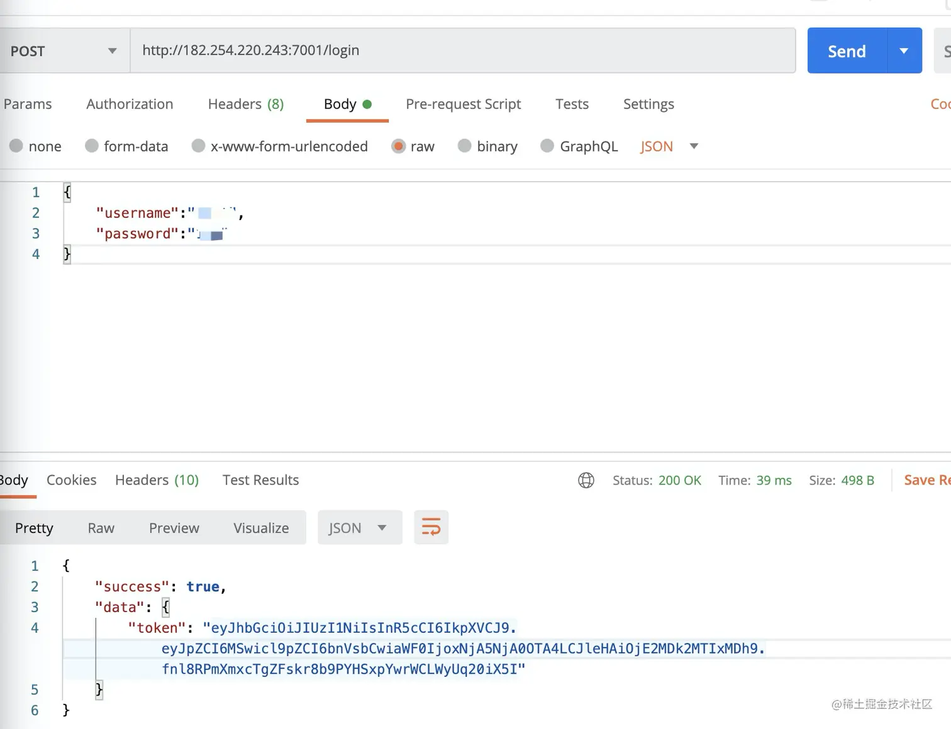The width and height of the screenshot is (951, 729).
Task: Open the Headers (8) request tab
Action: pos(246,104)
